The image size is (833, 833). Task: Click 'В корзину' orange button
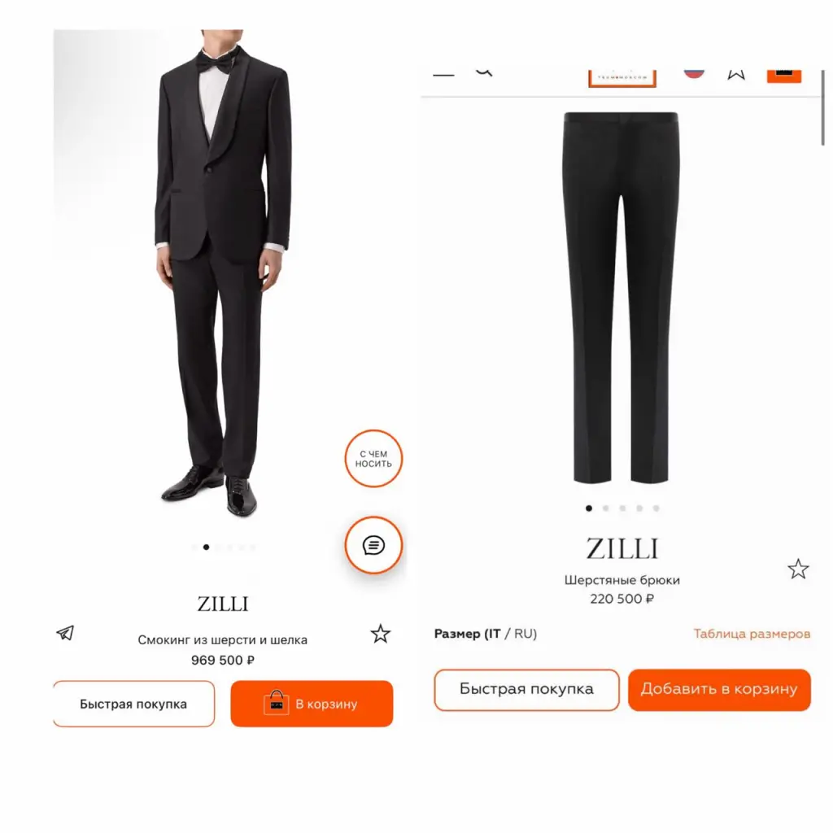point(312,704)
